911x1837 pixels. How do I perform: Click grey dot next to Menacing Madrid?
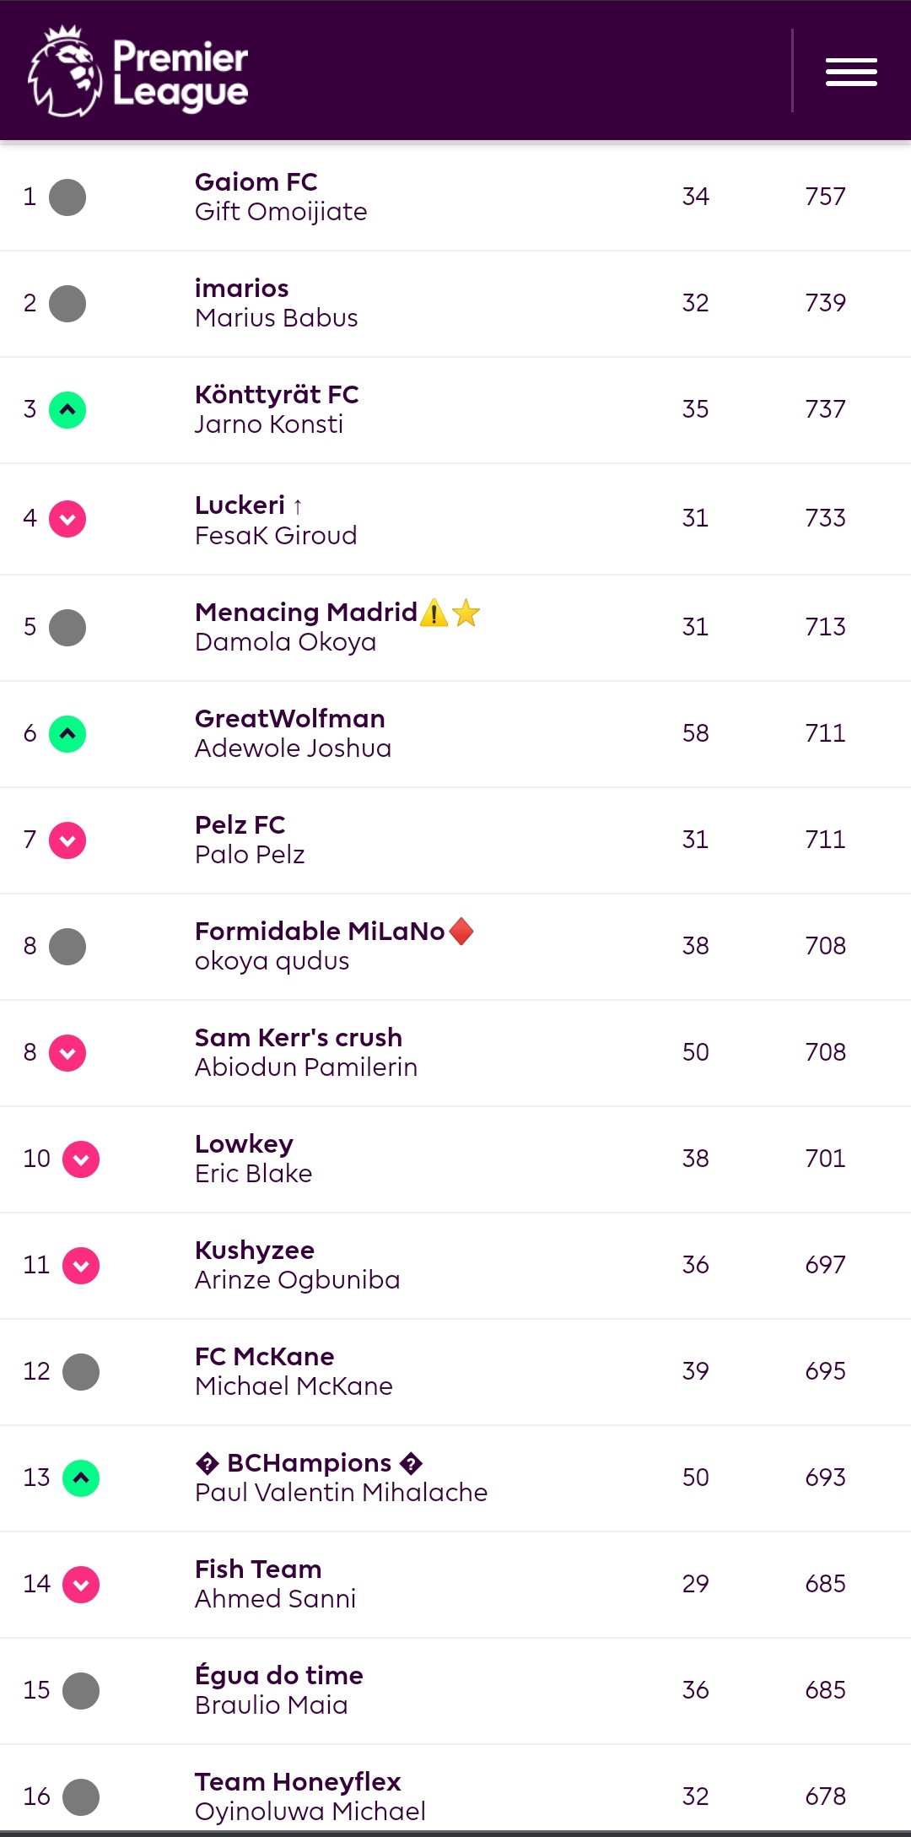(67, 628)
